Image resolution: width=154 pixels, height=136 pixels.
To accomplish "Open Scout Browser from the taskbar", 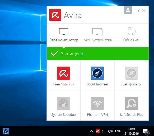I will (6, 131).
